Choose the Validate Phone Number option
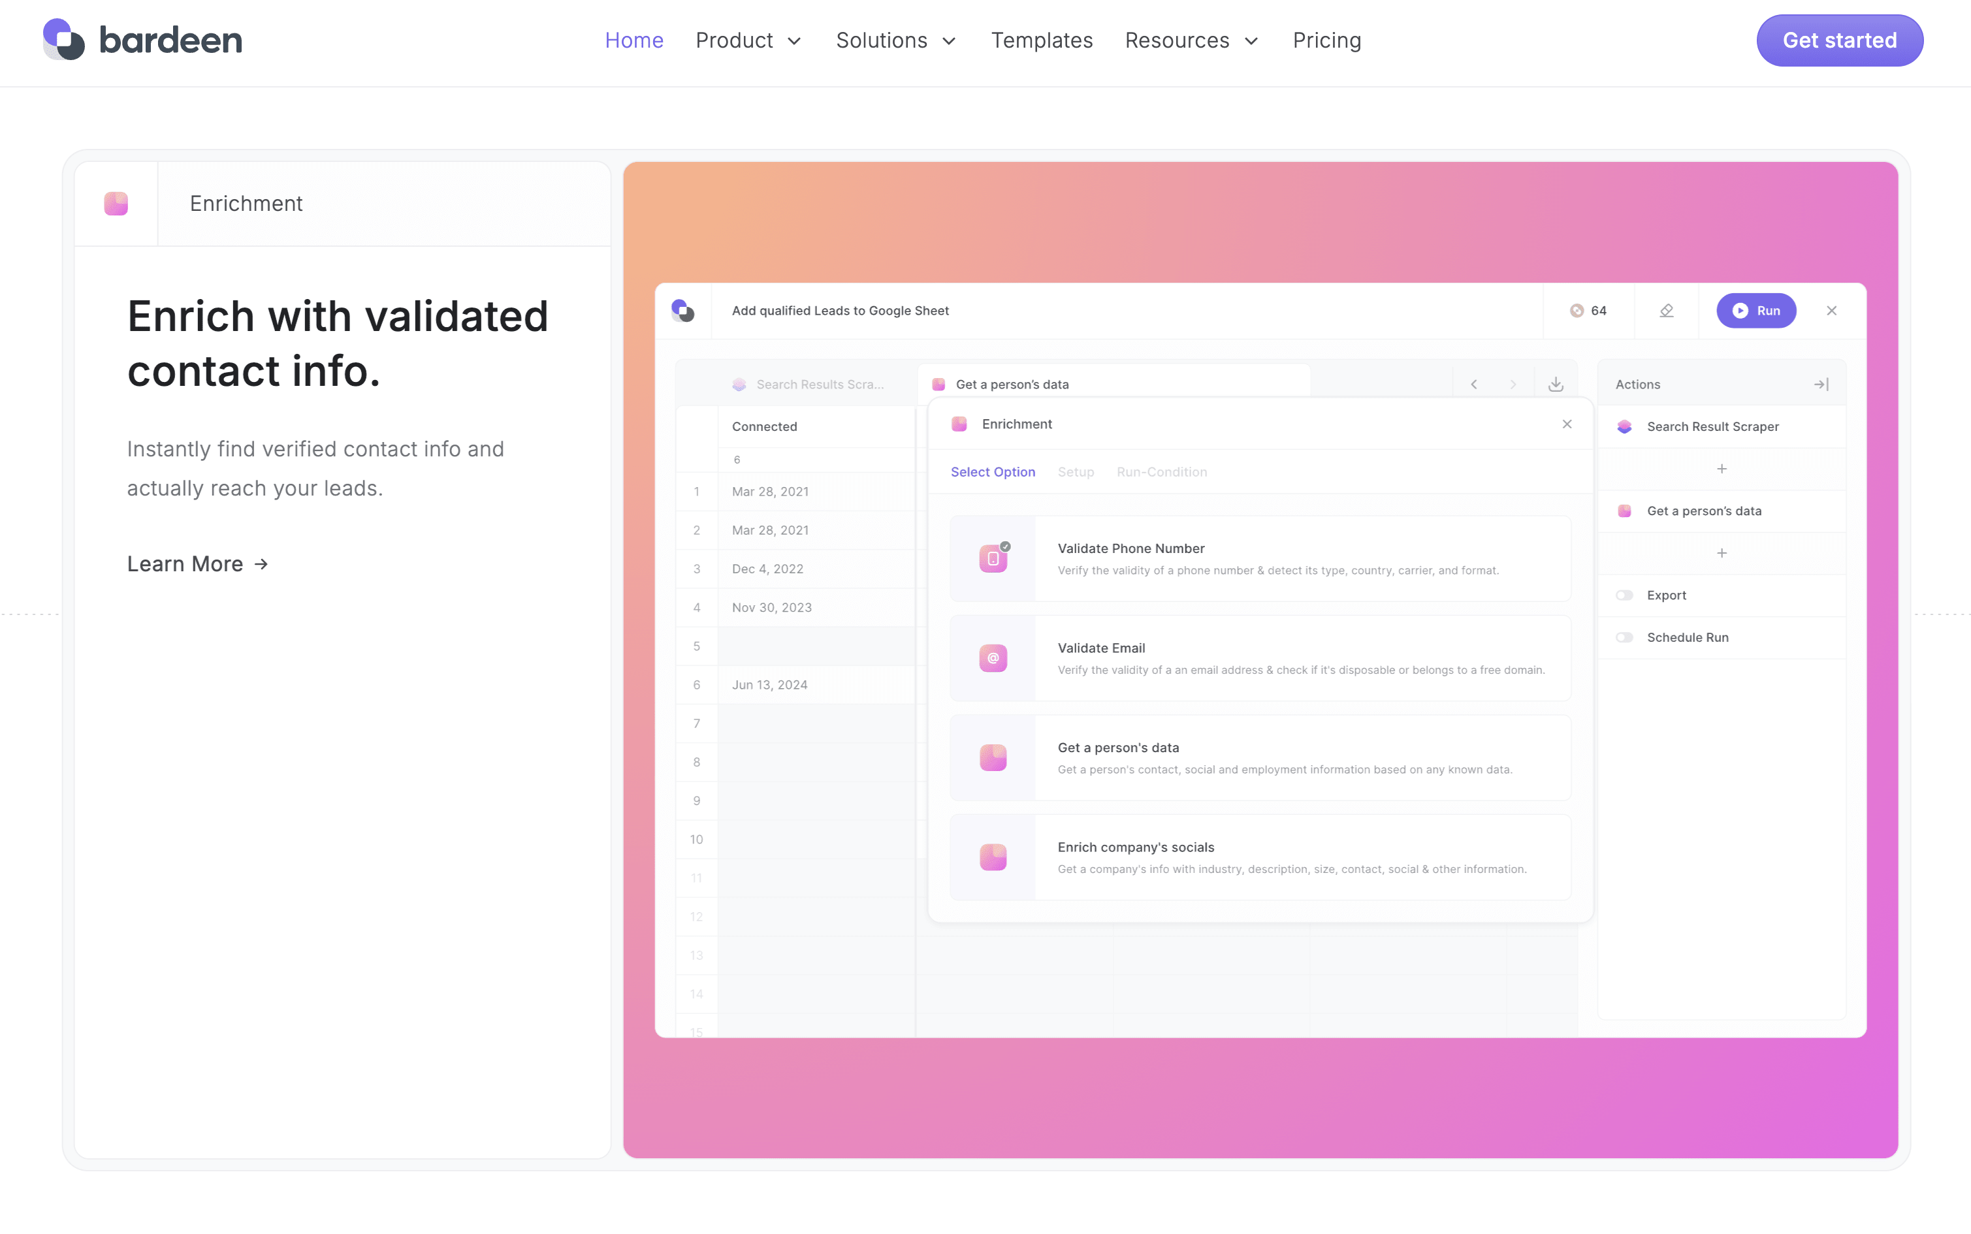This screenshot has width=1971, height=1234. 1260,558
